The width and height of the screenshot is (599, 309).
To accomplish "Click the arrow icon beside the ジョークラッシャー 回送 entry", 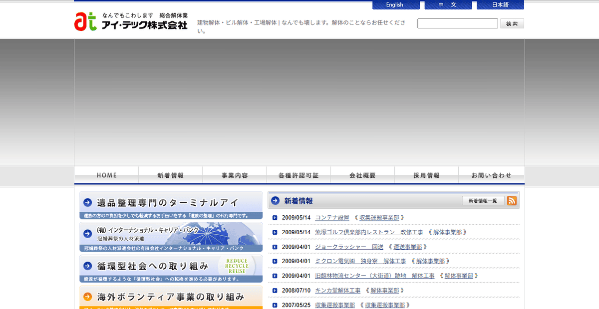I will pyautogui.click(x=275, y=247).
